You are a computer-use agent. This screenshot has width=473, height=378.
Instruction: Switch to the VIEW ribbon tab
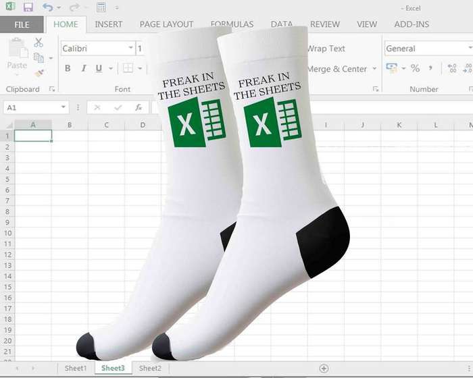[x=367, y=24]
